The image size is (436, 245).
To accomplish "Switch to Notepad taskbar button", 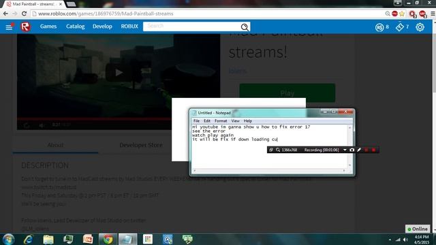I will [x=127, y=239].
